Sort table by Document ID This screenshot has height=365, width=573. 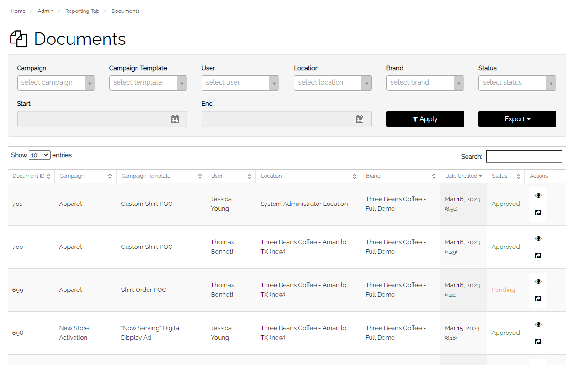31,176
